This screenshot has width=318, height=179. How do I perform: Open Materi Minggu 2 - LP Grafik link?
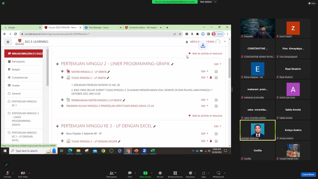tap(89, 72)
